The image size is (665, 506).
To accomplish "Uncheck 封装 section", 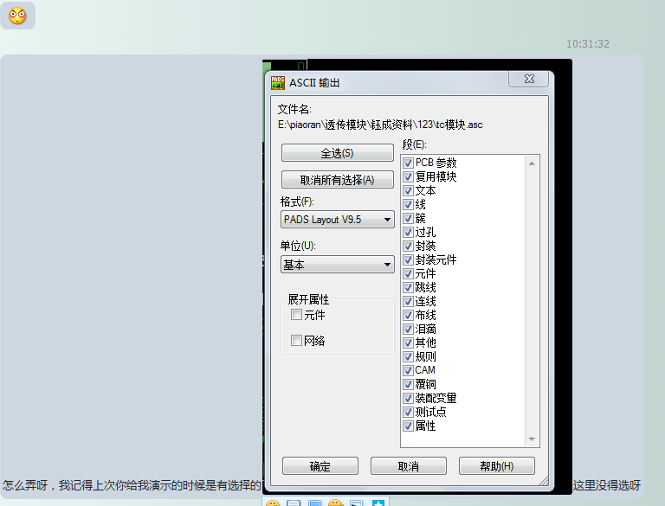I will click(408, 246).
